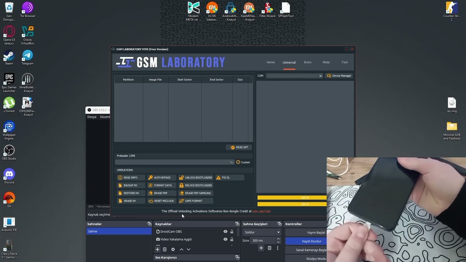The height and width of the screenshot is (262, 466).
Task: Float the Kaynaklar dock
Action: 237,224
